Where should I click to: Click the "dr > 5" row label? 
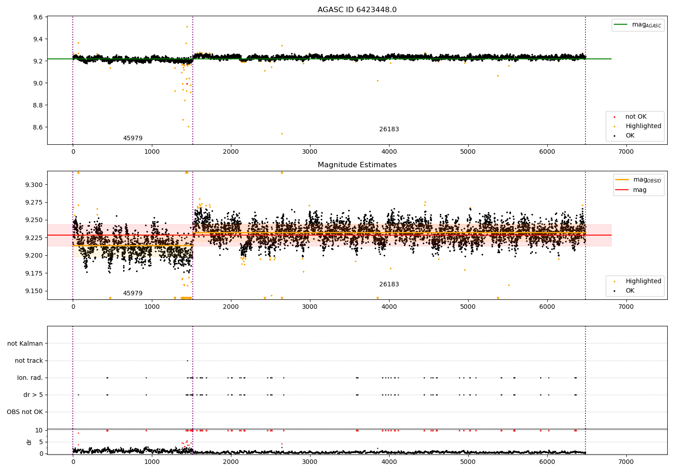(33, 395)
